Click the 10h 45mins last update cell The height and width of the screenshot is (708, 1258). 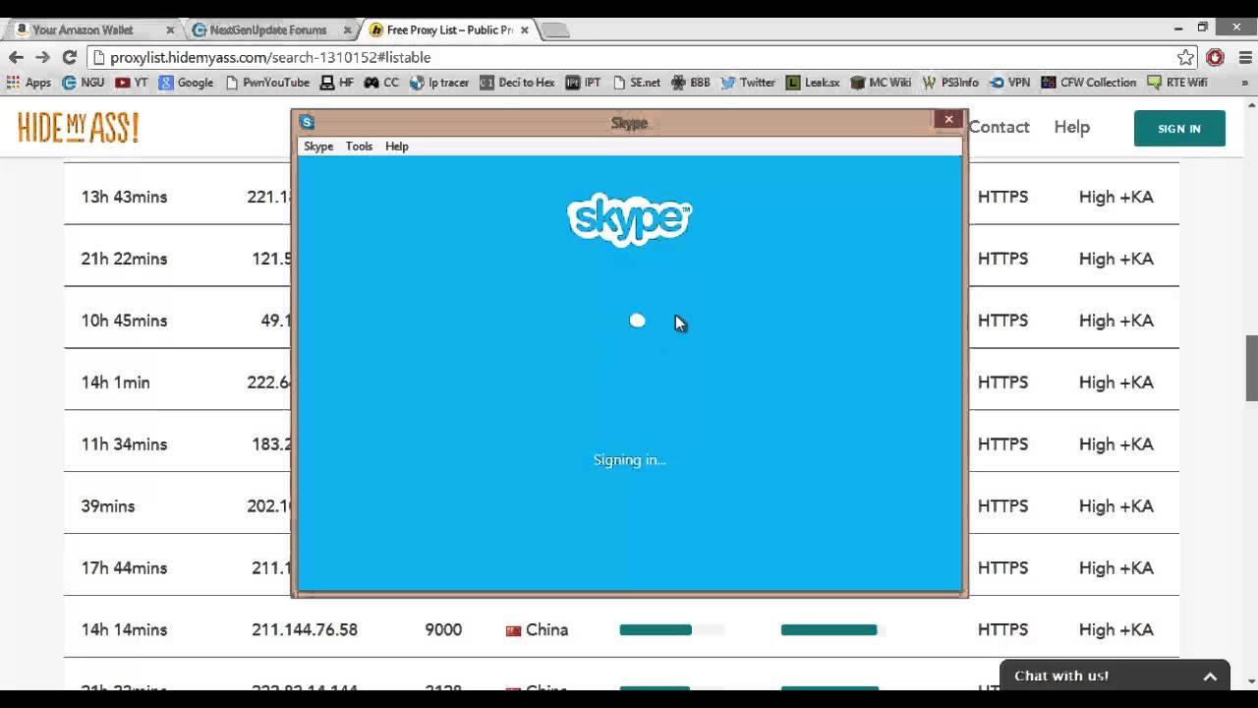click(x=124, y=321)
